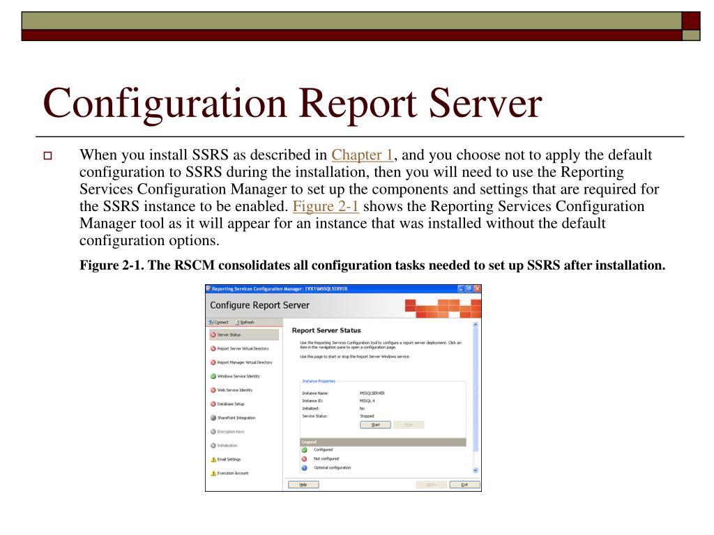714x535 pixels.
Task: Select Encryption Keys item
Action: [227, 432]
